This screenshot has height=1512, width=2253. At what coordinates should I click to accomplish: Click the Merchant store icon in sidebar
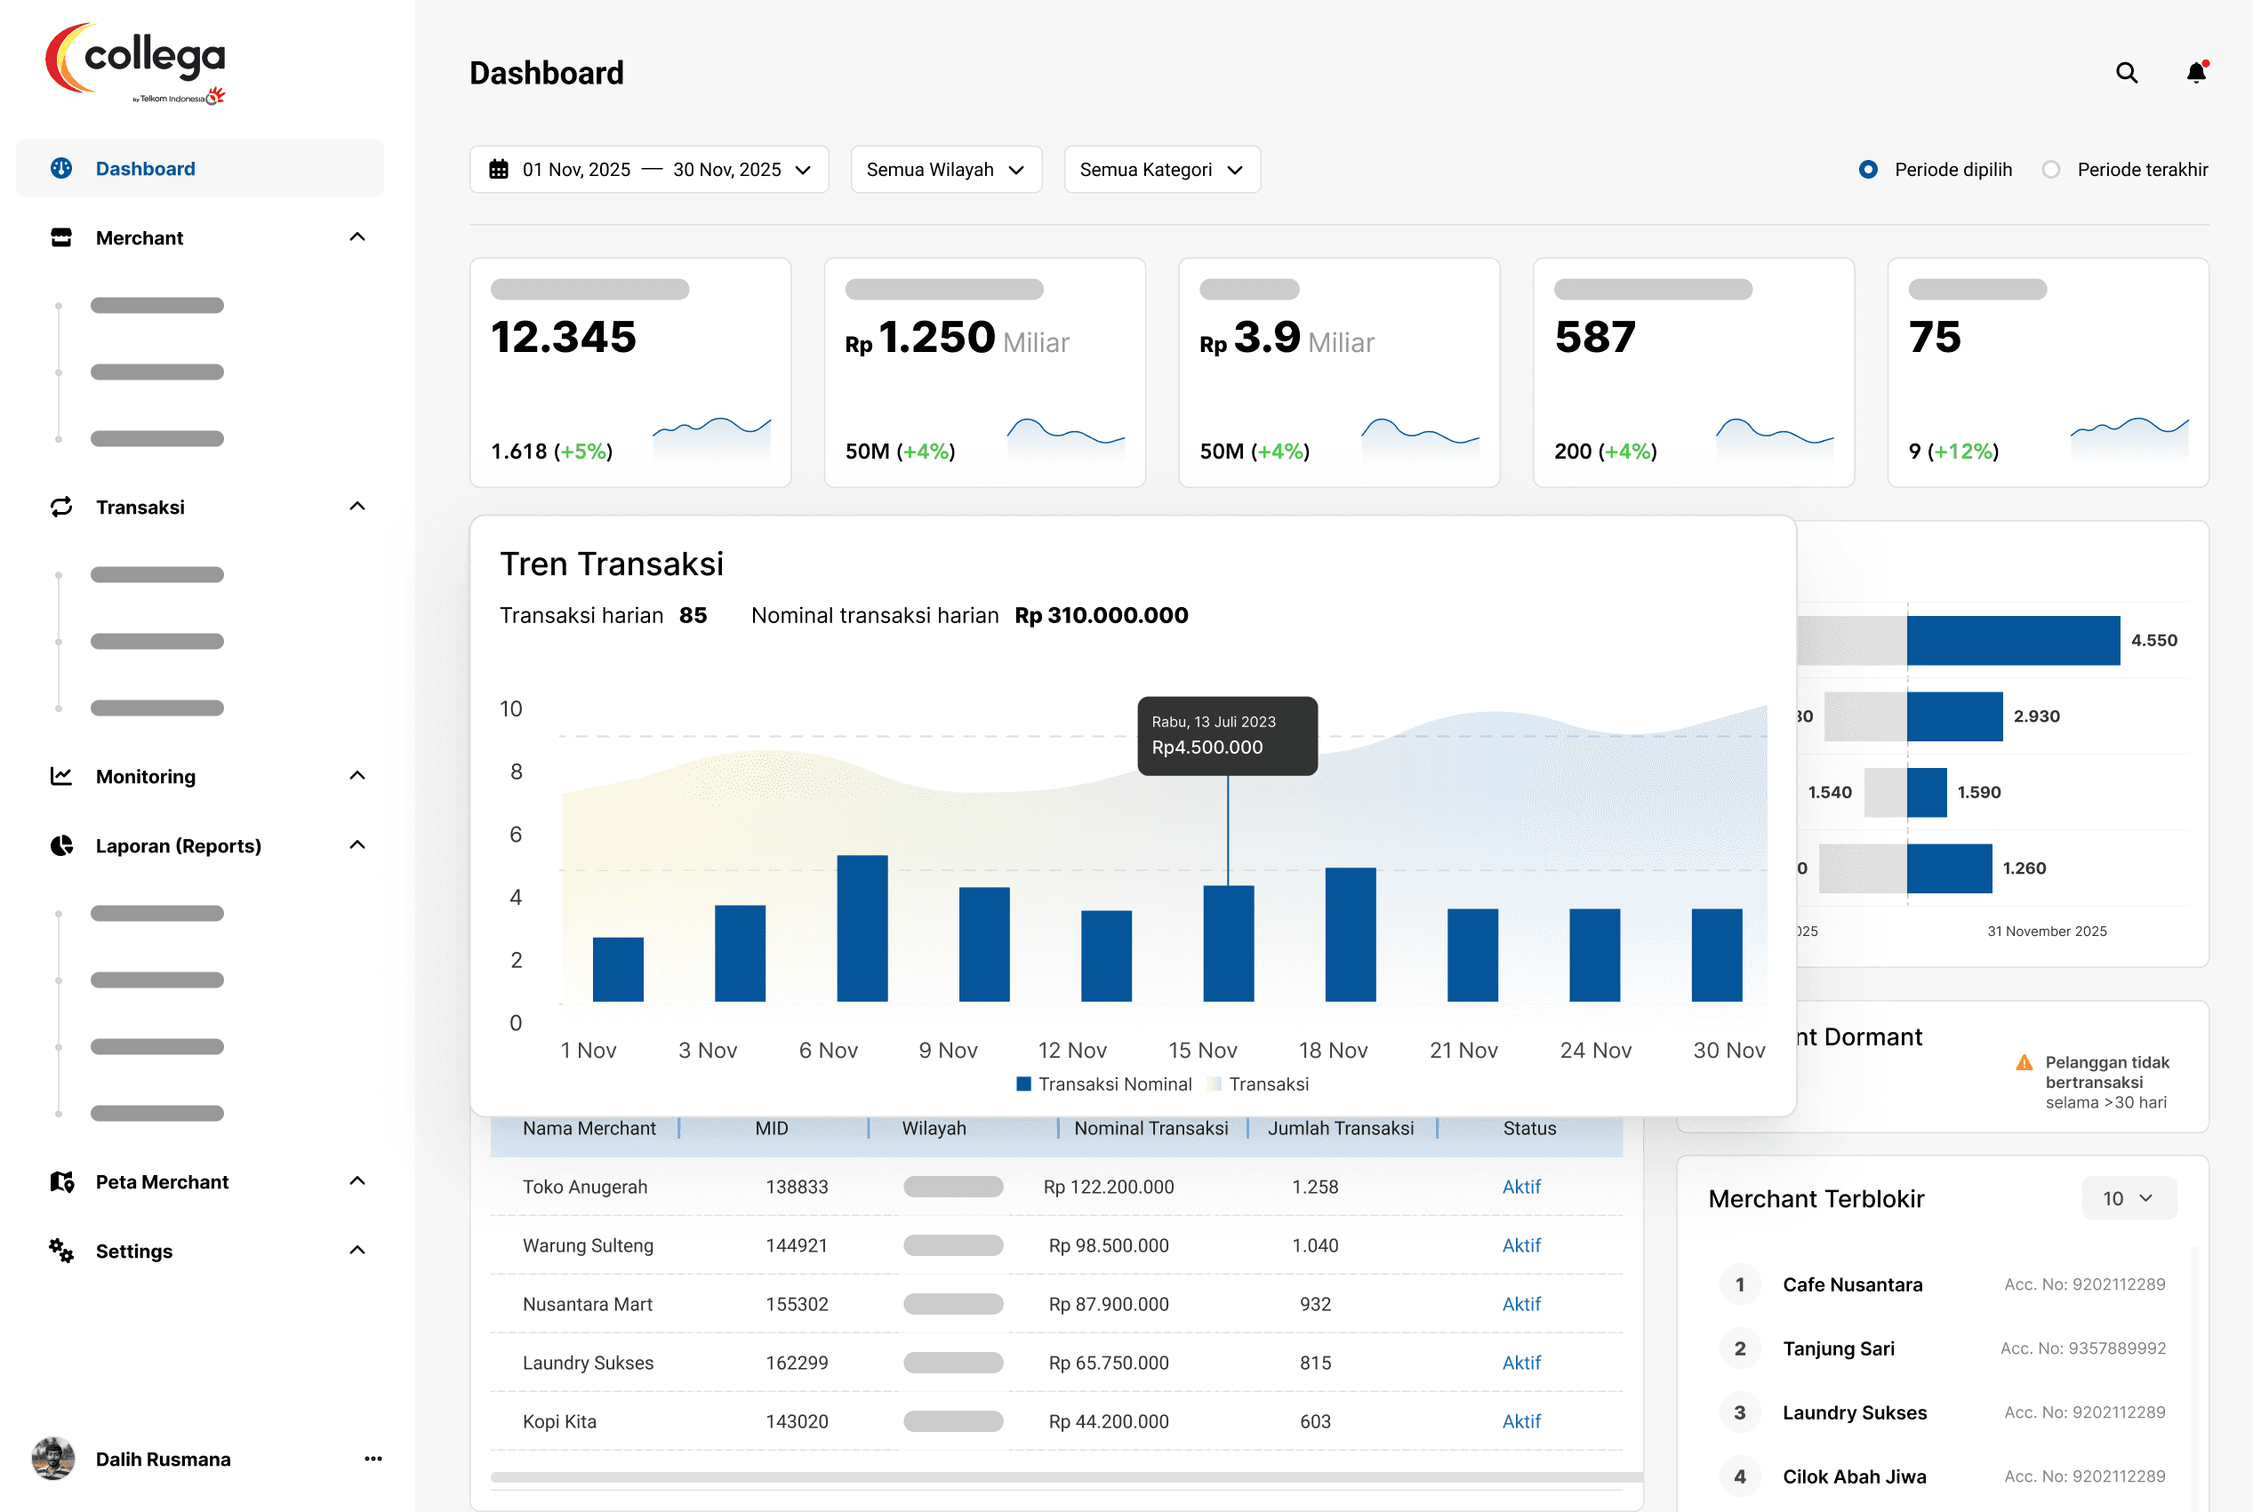tap(60, 237)
